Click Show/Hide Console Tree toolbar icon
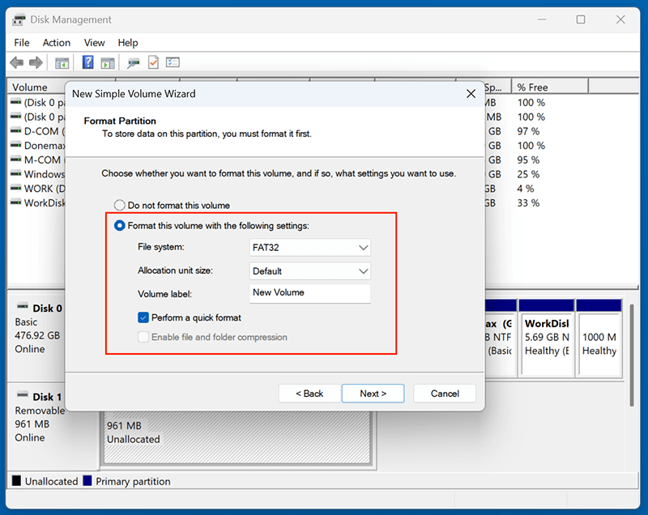 pos(62,63)
